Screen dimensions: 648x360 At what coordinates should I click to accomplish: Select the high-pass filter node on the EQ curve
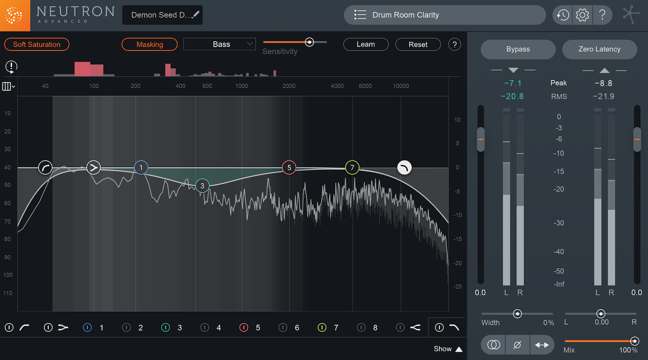tap(45, 167)
